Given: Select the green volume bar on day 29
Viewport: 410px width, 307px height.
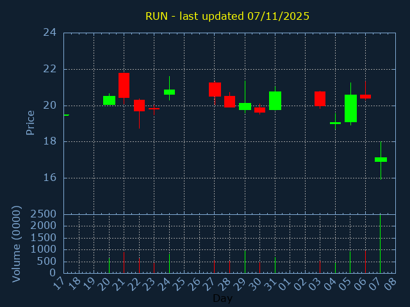Looking at the screenshot, I should [245, 261].
